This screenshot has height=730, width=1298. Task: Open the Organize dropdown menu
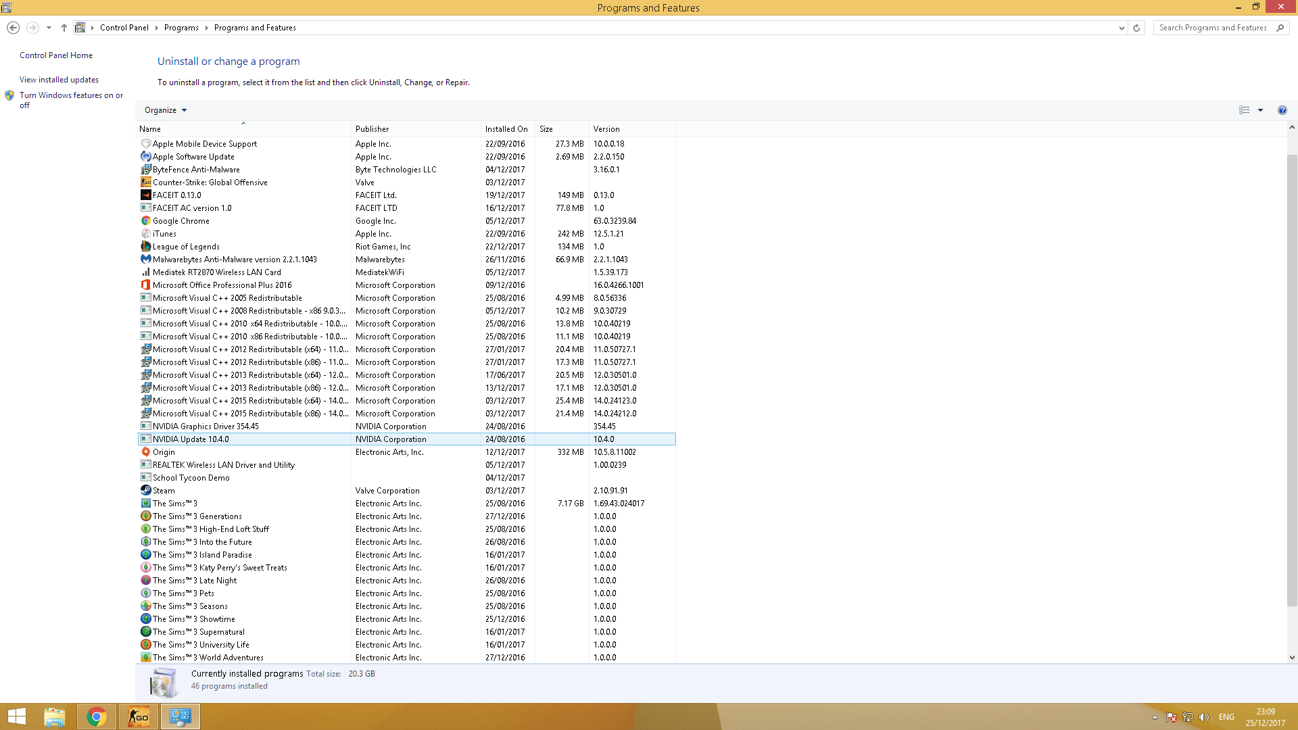click(165, 110)
